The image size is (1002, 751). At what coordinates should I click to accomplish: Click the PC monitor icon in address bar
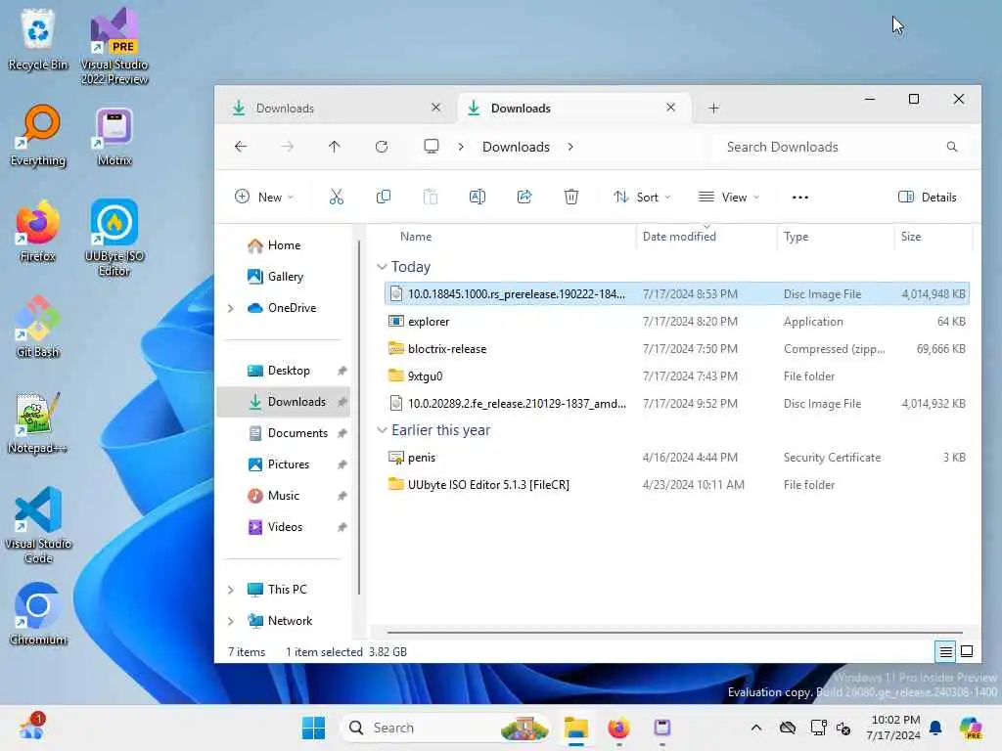432,147
